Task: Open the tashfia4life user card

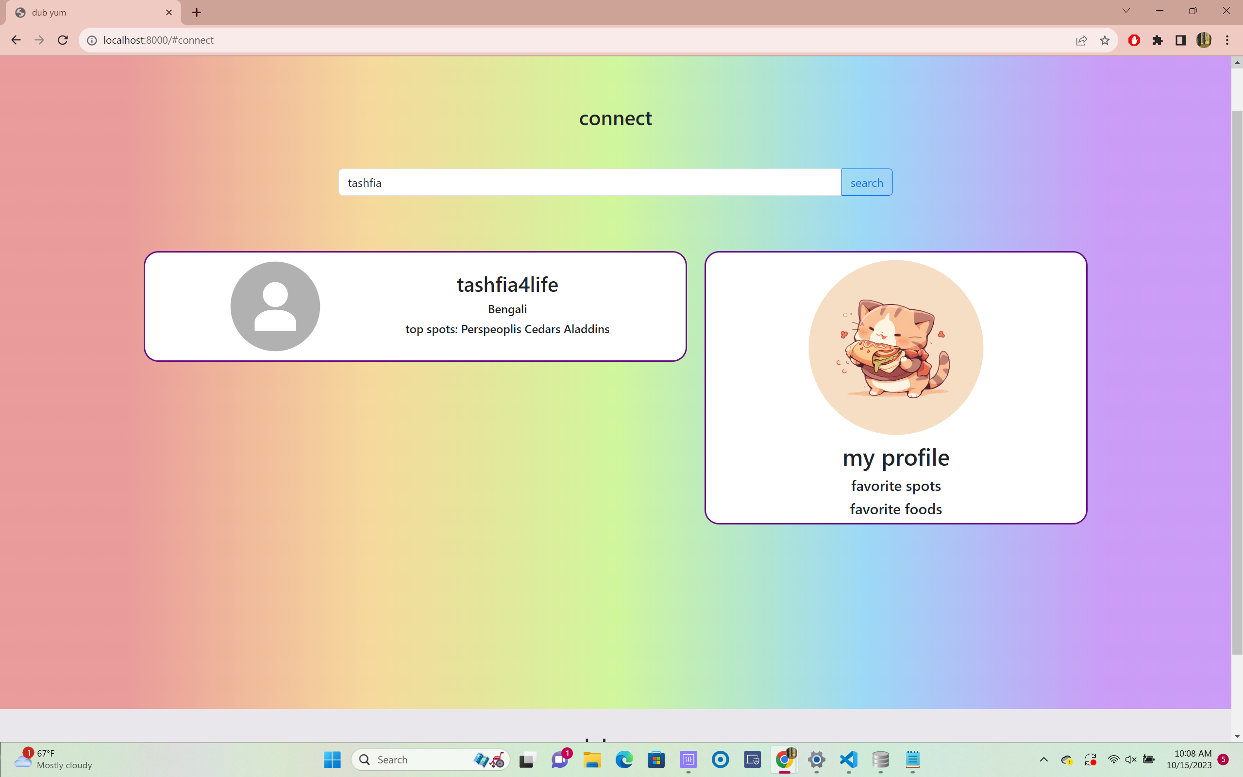Action: pos(415,306)
